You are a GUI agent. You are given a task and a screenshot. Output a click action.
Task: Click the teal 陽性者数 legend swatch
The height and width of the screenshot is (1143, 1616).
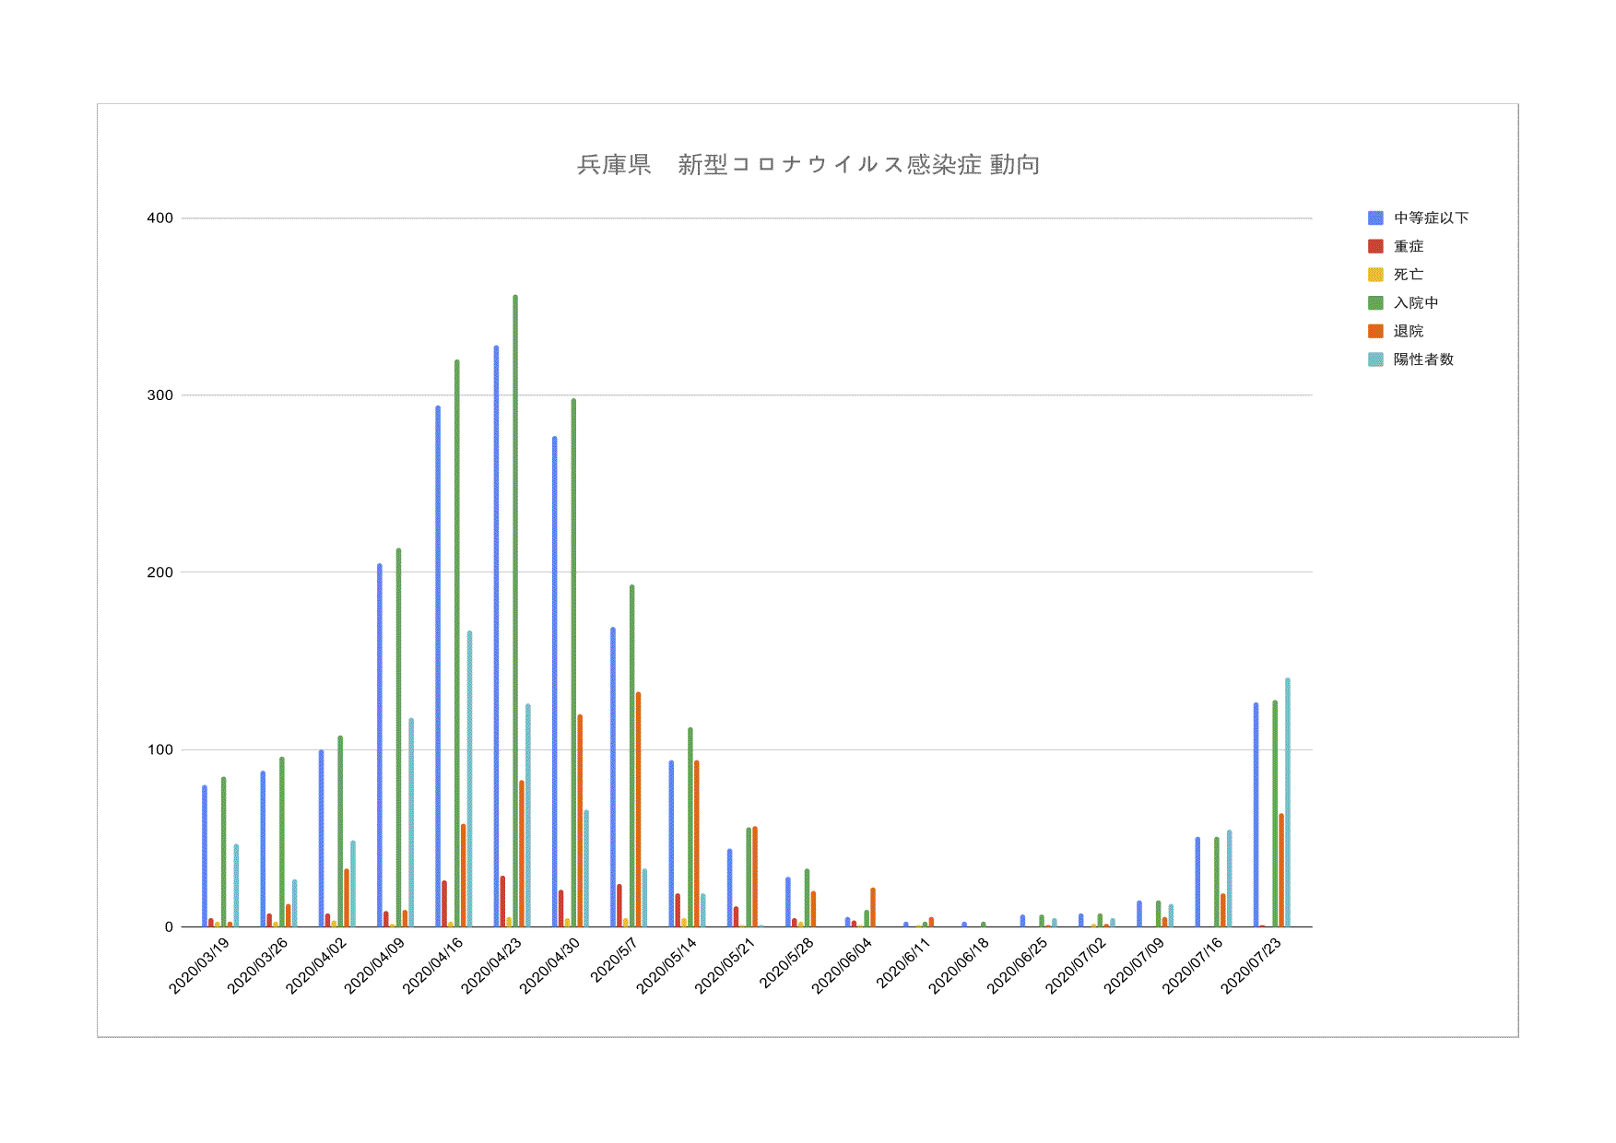pos(1375,359)
